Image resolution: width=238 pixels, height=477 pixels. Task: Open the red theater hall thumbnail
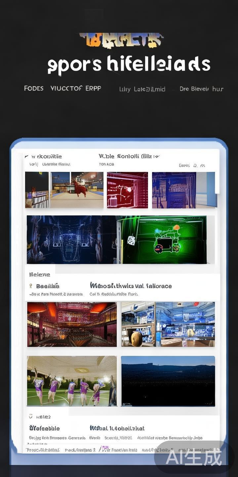pos(72,324)
